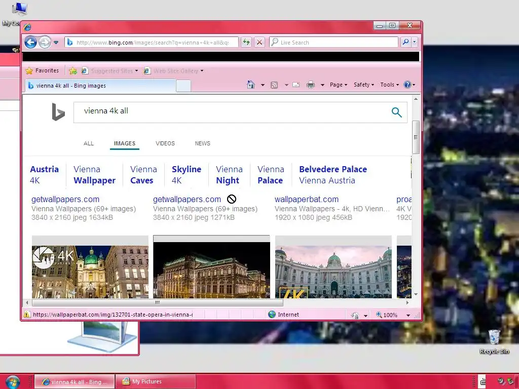
Task: Click the address bar URL field
Action: 152,43
